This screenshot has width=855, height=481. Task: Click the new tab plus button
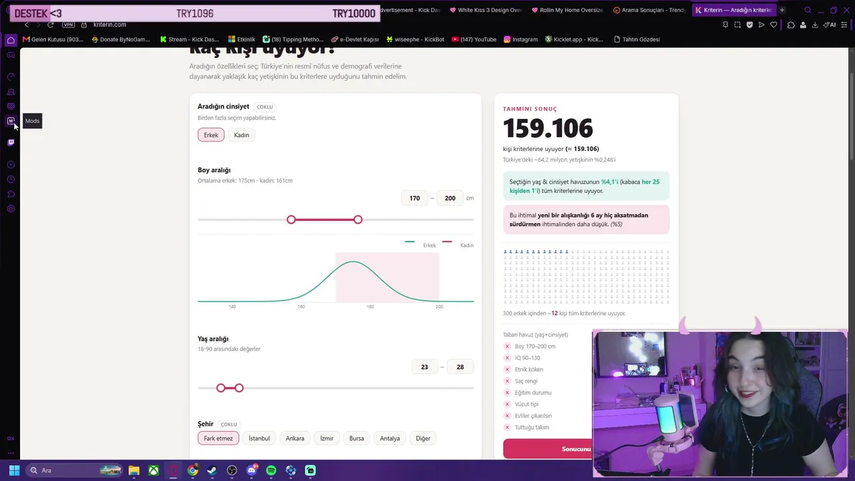tap(782, 10)
